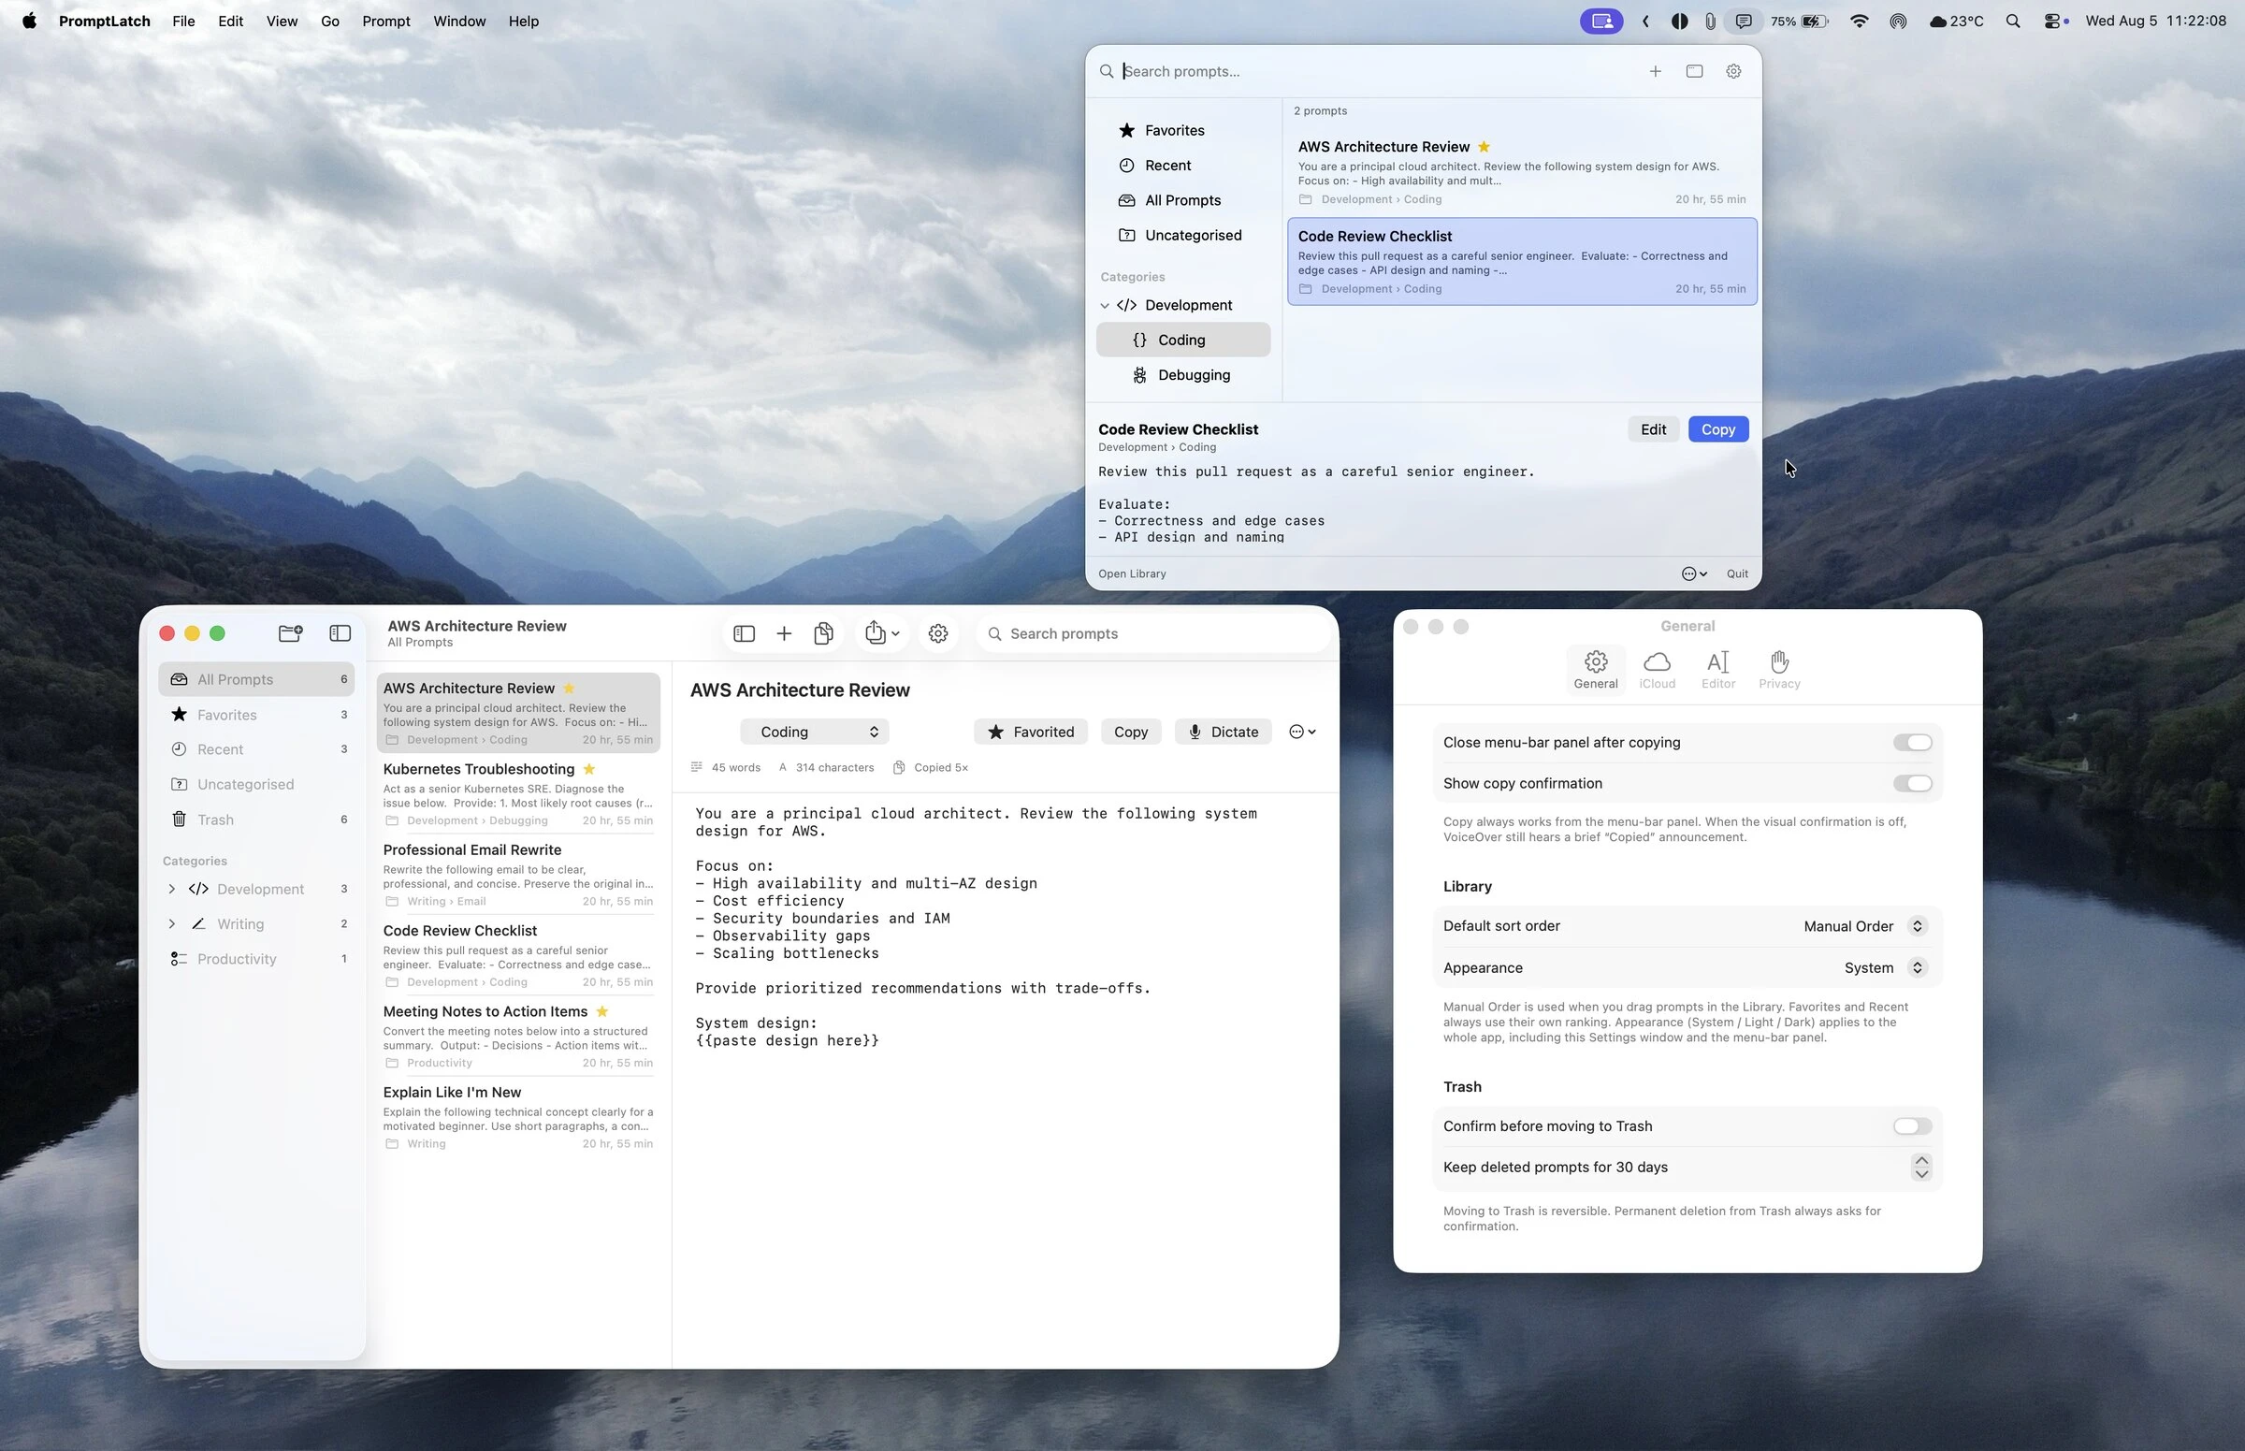
Task: Switch to Privacy tab in Settings window
Action: pos(1778,670)
